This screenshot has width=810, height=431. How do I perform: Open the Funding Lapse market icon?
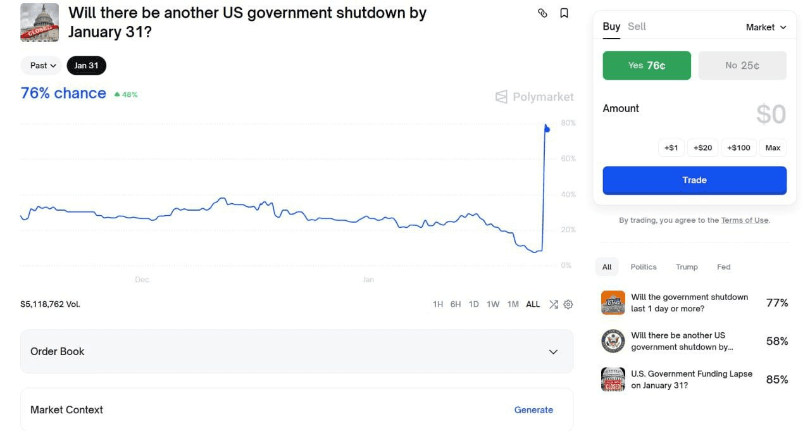tap(613, 379)
